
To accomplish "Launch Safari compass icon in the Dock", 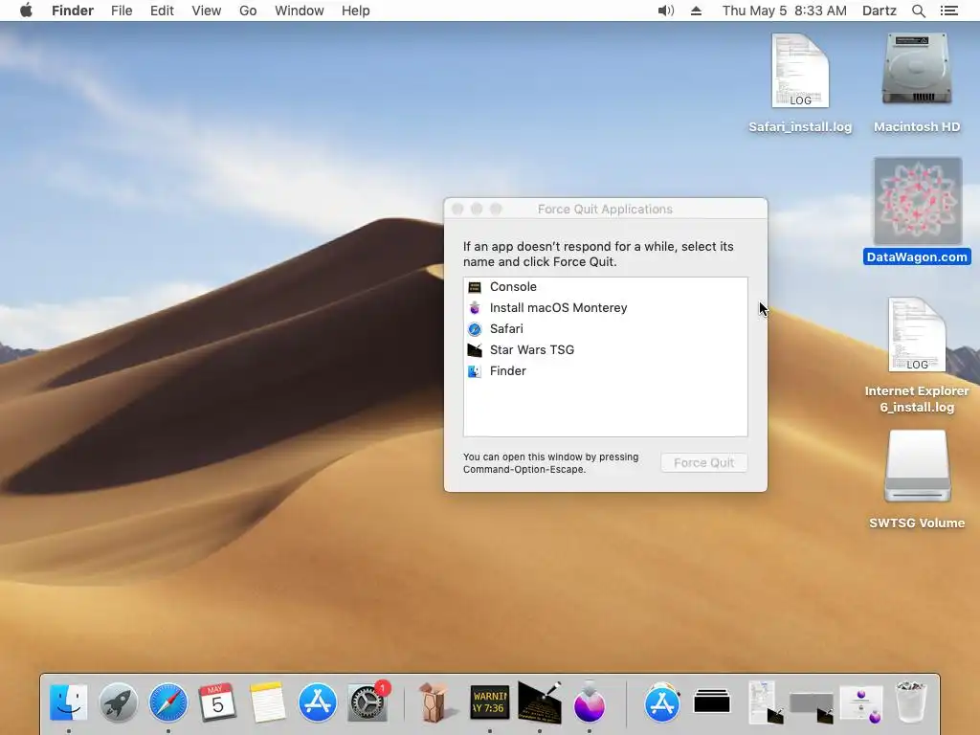I will (x=168, y=702).
